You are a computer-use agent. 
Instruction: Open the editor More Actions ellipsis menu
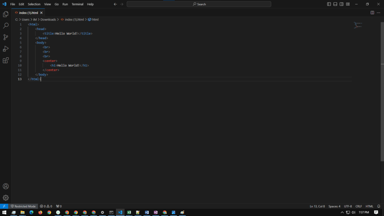[x=378, y=13]
